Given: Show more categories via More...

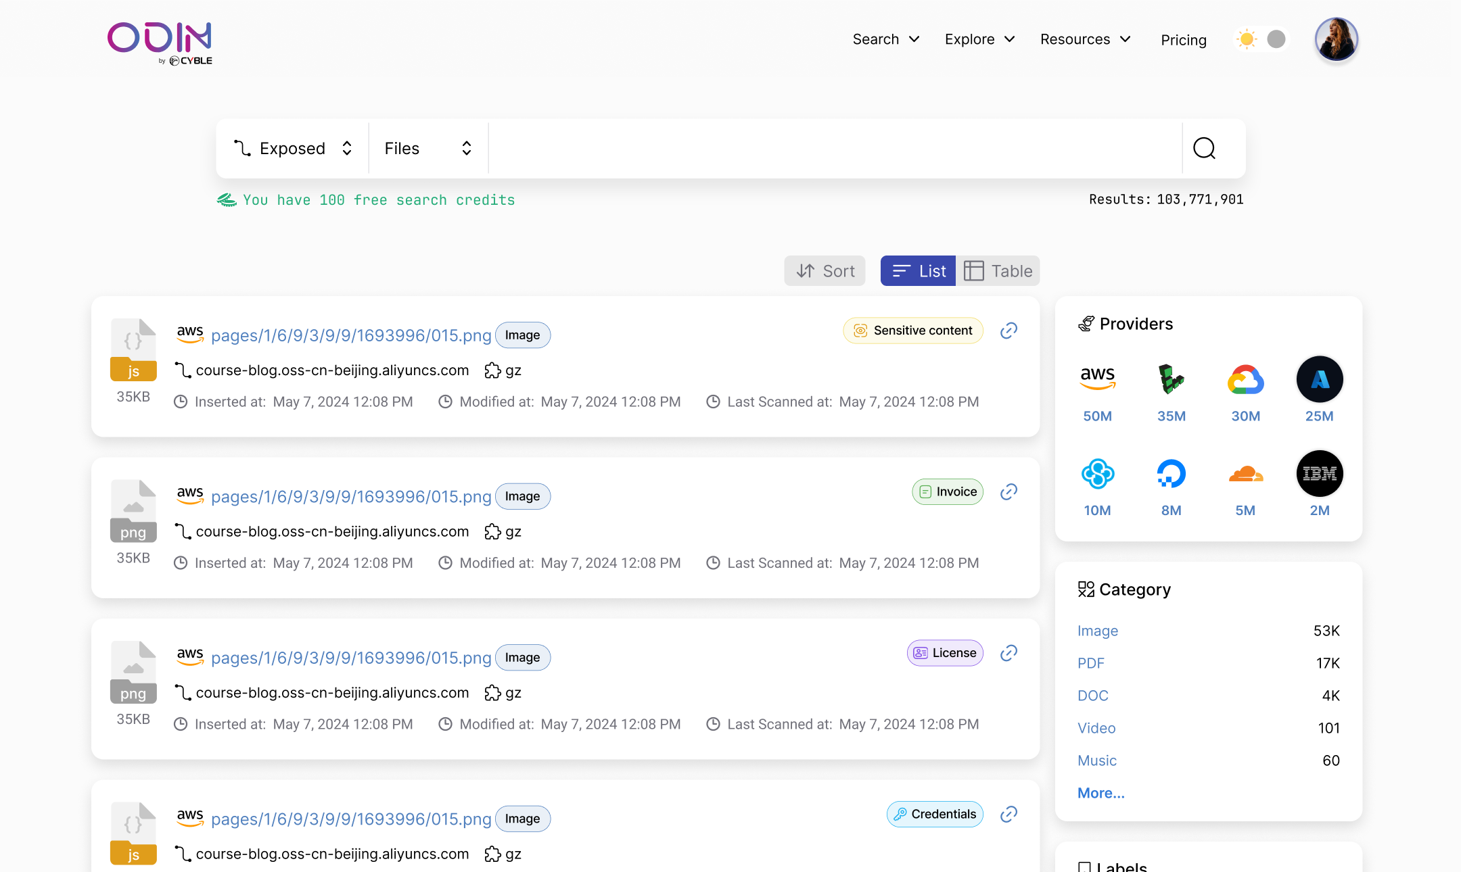Looking at the screenshot, I should tap(1100, 793).
